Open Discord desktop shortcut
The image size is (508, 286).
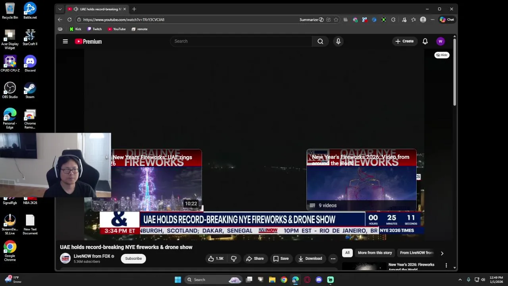pyautogui.click(x=30, y=64)
